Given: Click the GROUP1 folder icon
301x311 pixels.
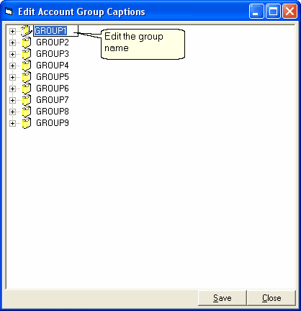Looking at the screenshot, I should click(x=26, y=31).
